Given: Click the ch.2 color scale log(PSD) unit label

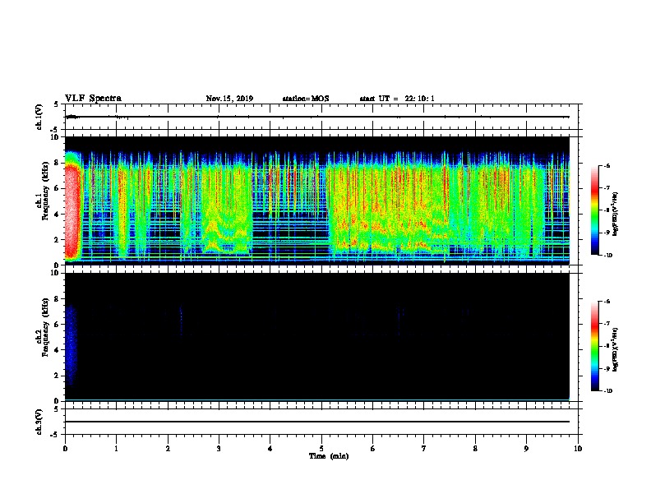Looking at the screenshot, I should (616, 349).
